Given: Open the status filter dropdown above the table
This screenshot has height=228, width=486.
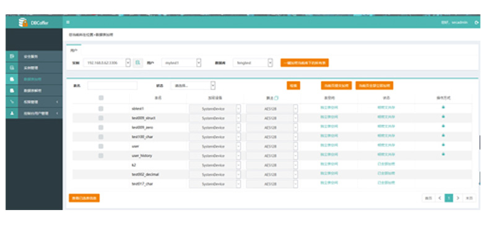Looking at the screenshot, I should [x=193, y=86].
